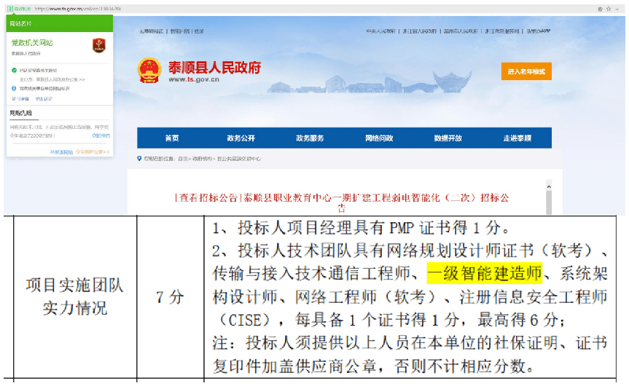
Task: Click the orange 进入老年模式 button
Action: pos(526,71)
